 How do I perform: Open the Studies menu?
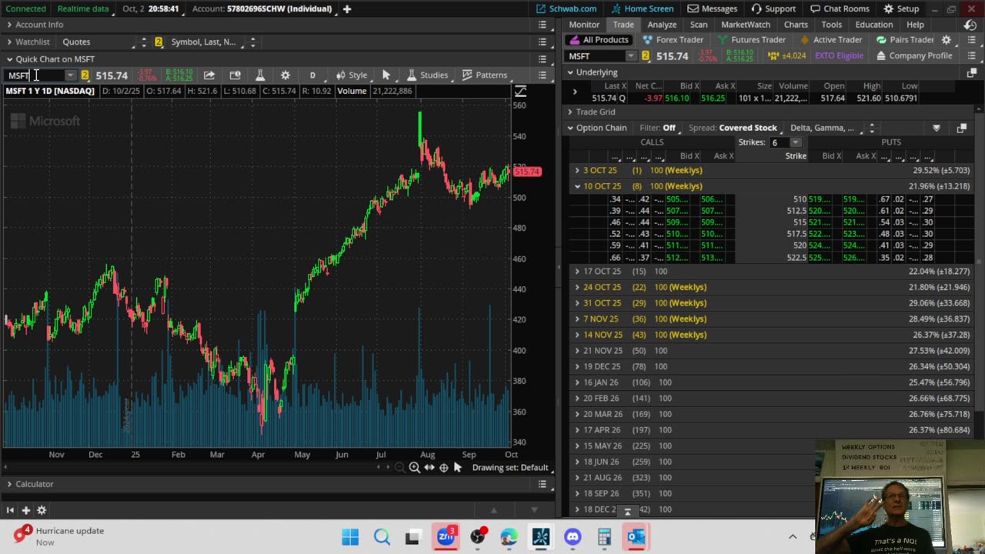click(x=427, y=75)
